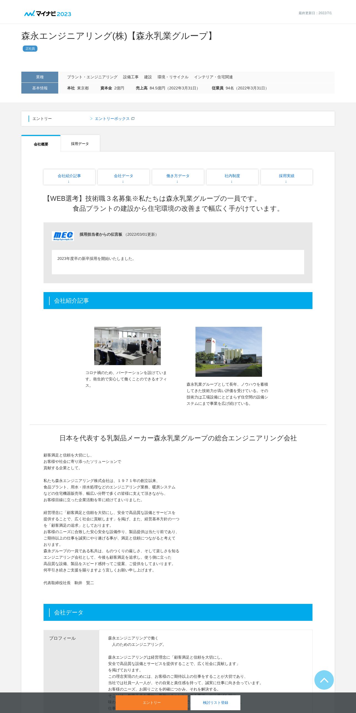Jump to 会社紹介記事 section
The width and height of the screenshot is (356, 713).
69,177
